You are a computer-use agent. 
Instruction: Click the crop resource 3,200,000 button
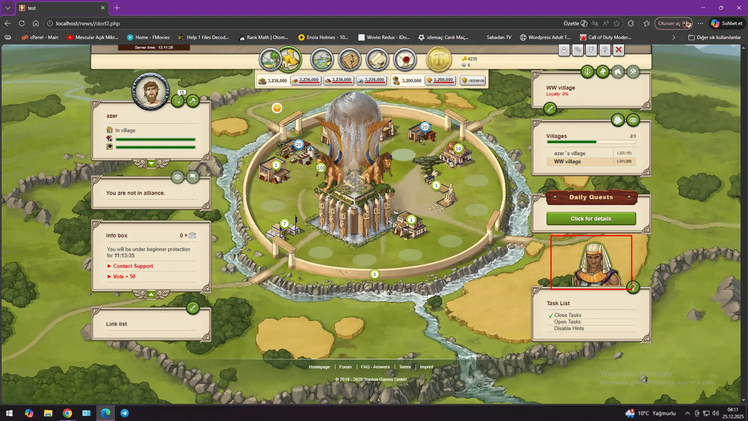[440, 80]
